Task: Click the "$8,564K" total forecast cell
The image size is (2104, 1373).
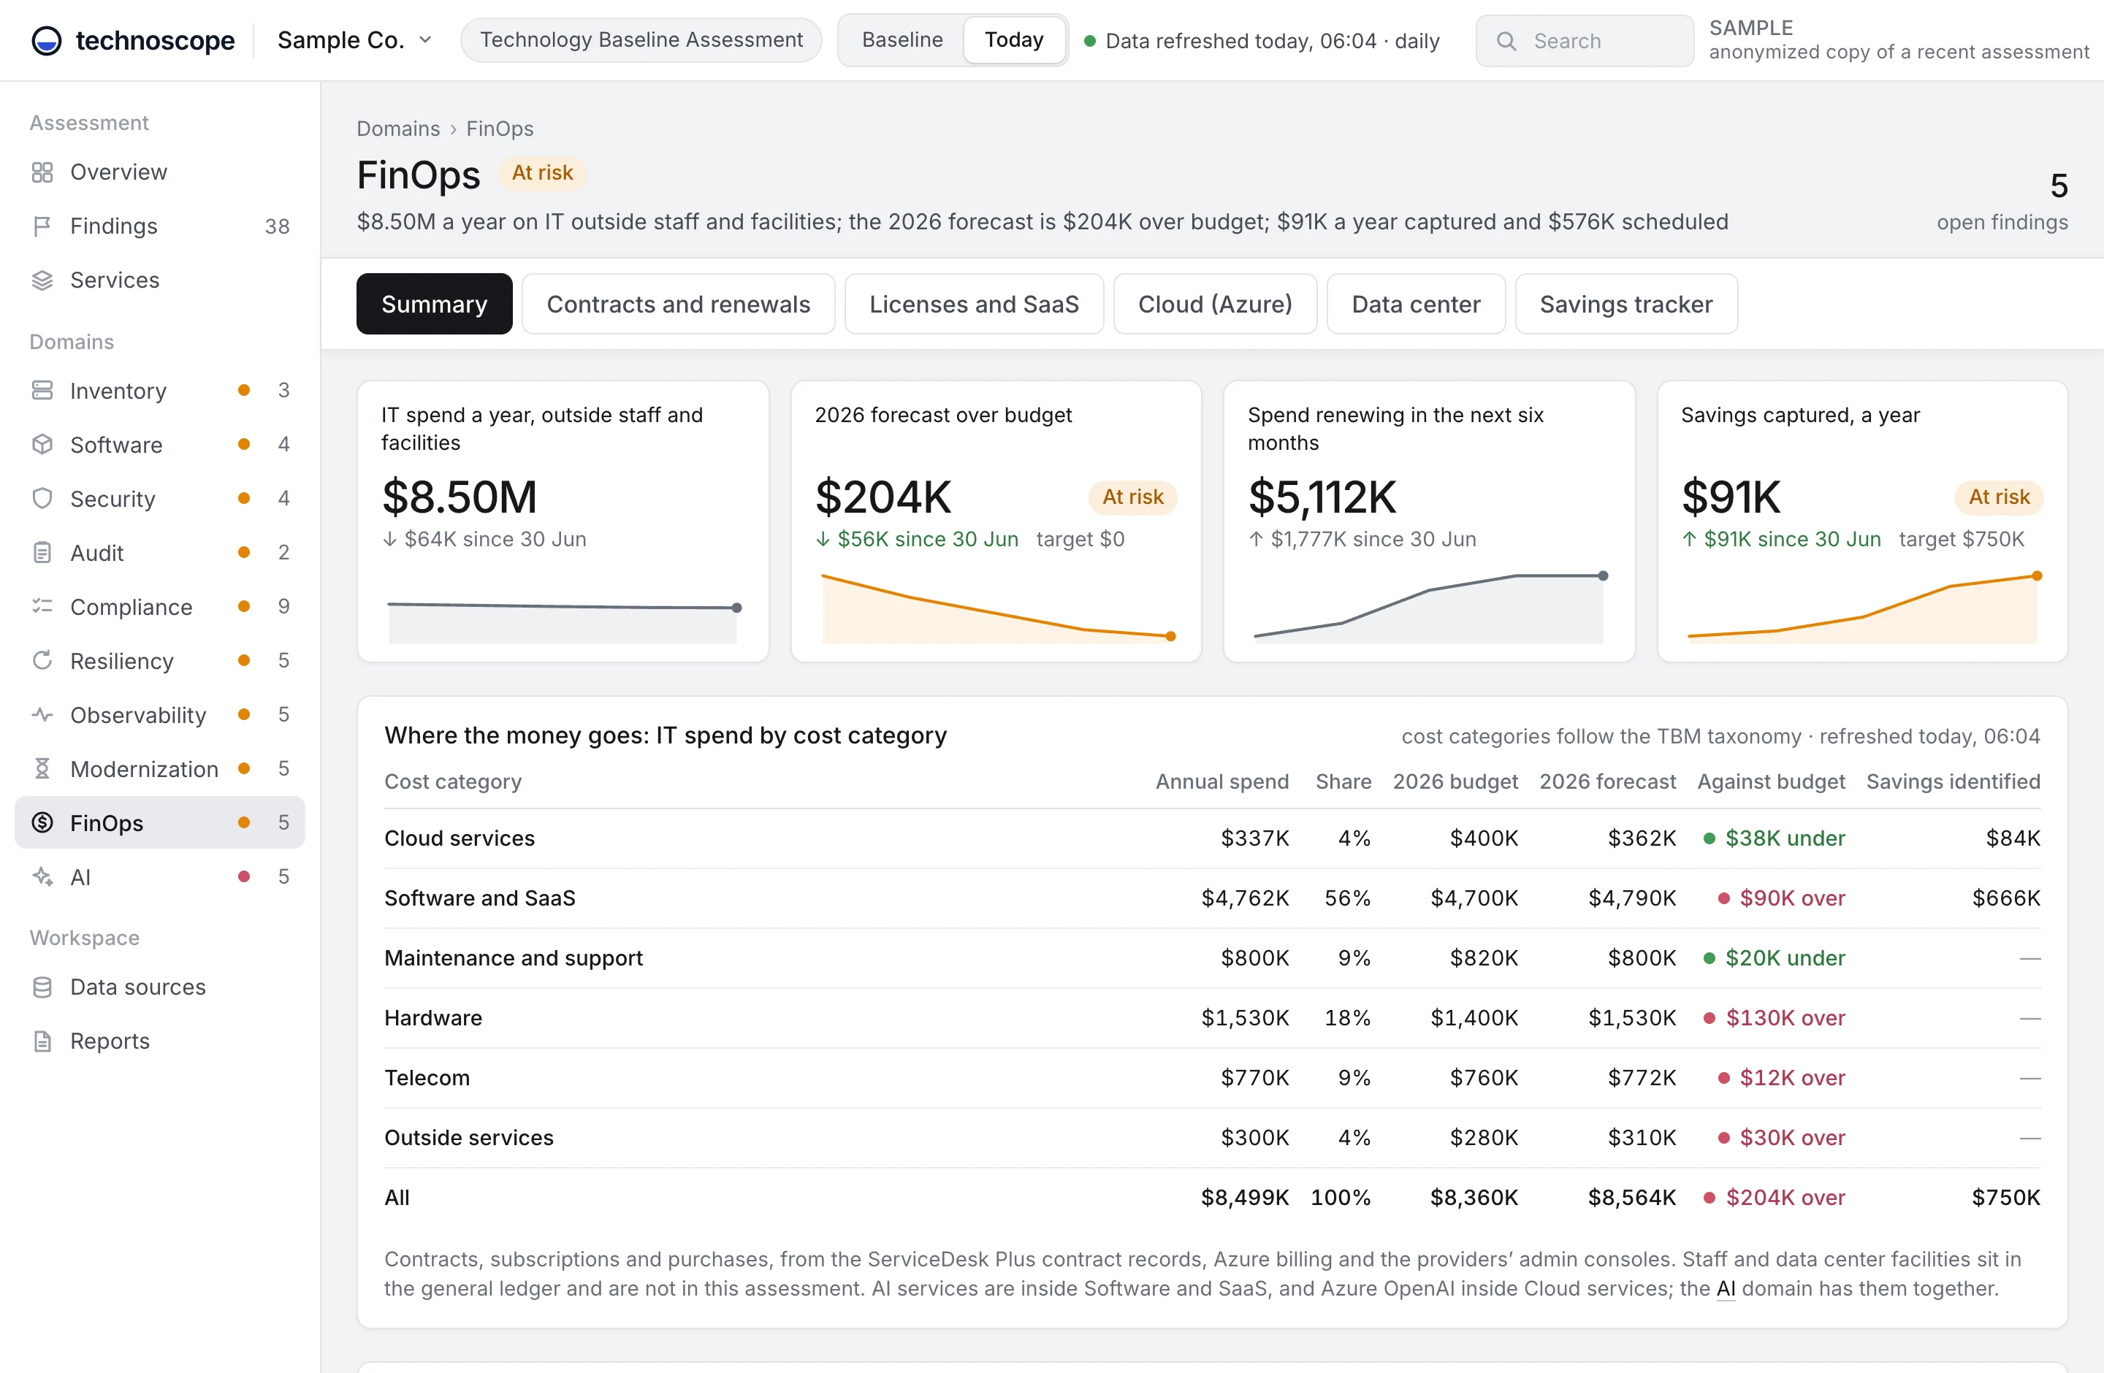Action: [x=1631, y=1197]
